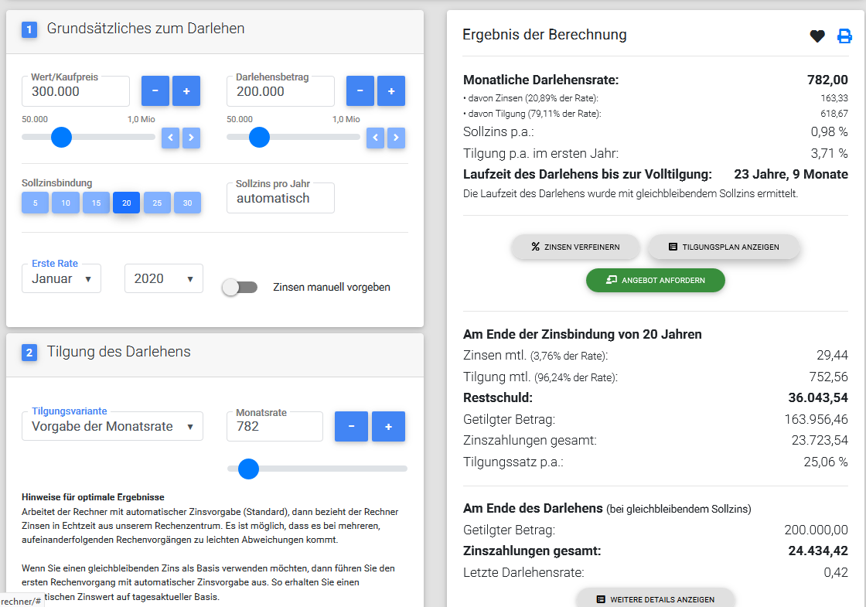This screenshot has height=607, width=866.
Task: Enable Zinsen manuell vorgeben switch
Action: click(x=240, y=287)
